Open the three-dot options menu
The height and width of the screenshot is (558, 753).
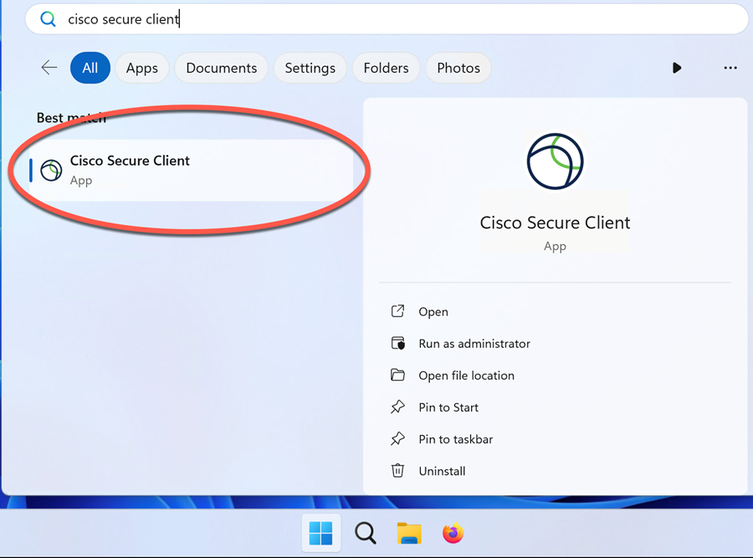(x=730, y=68)
